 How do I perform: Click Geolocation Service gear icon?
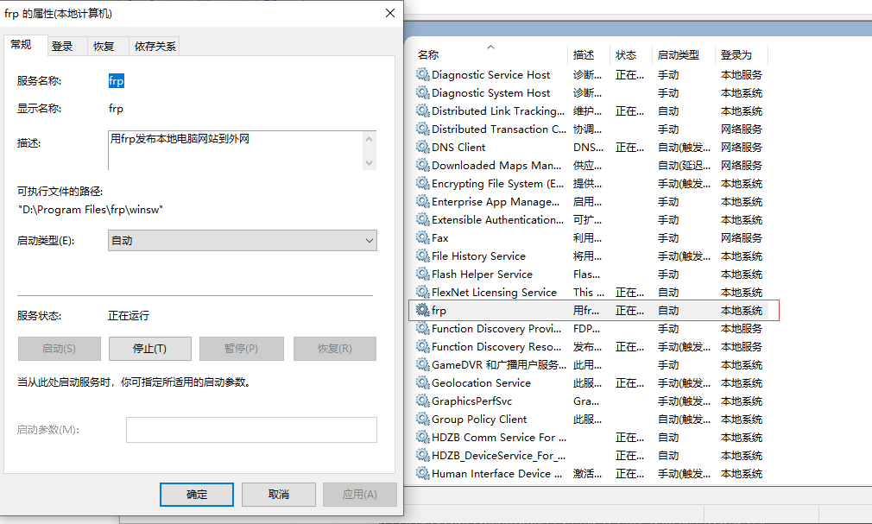click(422, 383)
